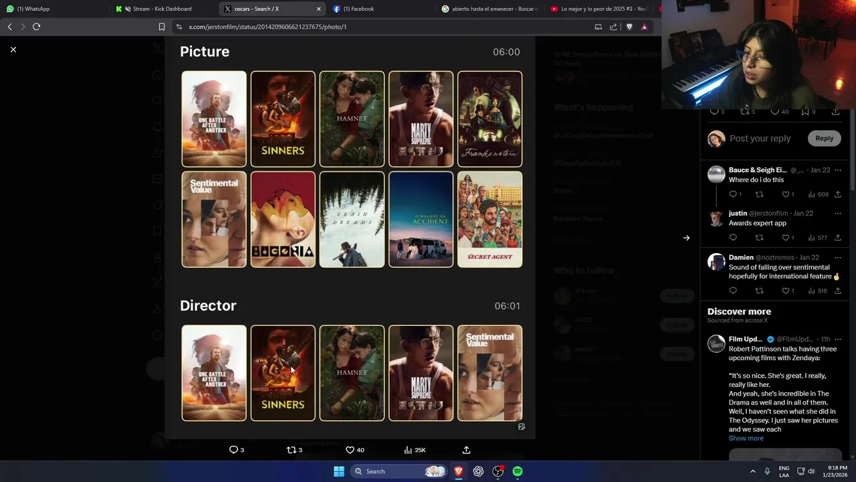Image resolution: width=856 pixels, height=482 pixels.
Task: Open ChatGPT from the taskbar
Action: click(x=478, y=471)
